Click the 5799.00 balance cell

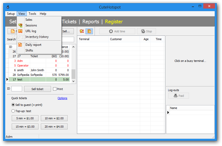[x=64, y=75]
